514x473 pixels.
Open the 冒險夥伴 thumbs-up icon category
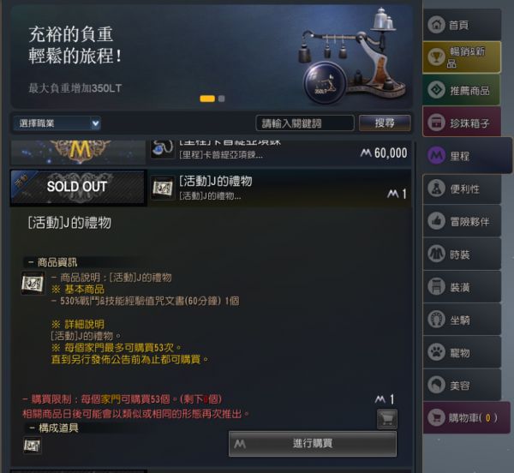click(436, 221)
